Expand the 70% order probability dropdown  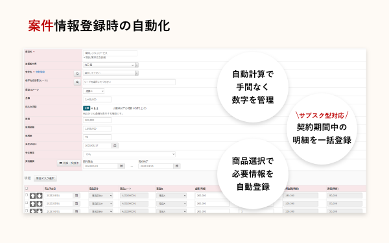129,154
